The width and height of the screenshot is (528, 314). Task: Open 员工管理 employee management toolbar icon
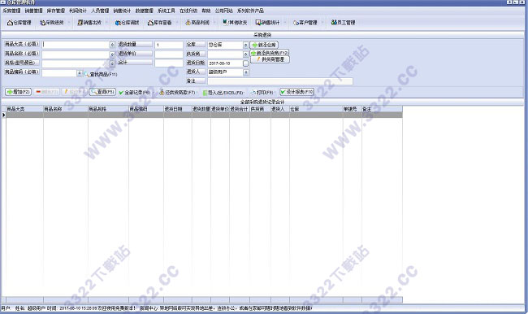(x=343, y=23)
